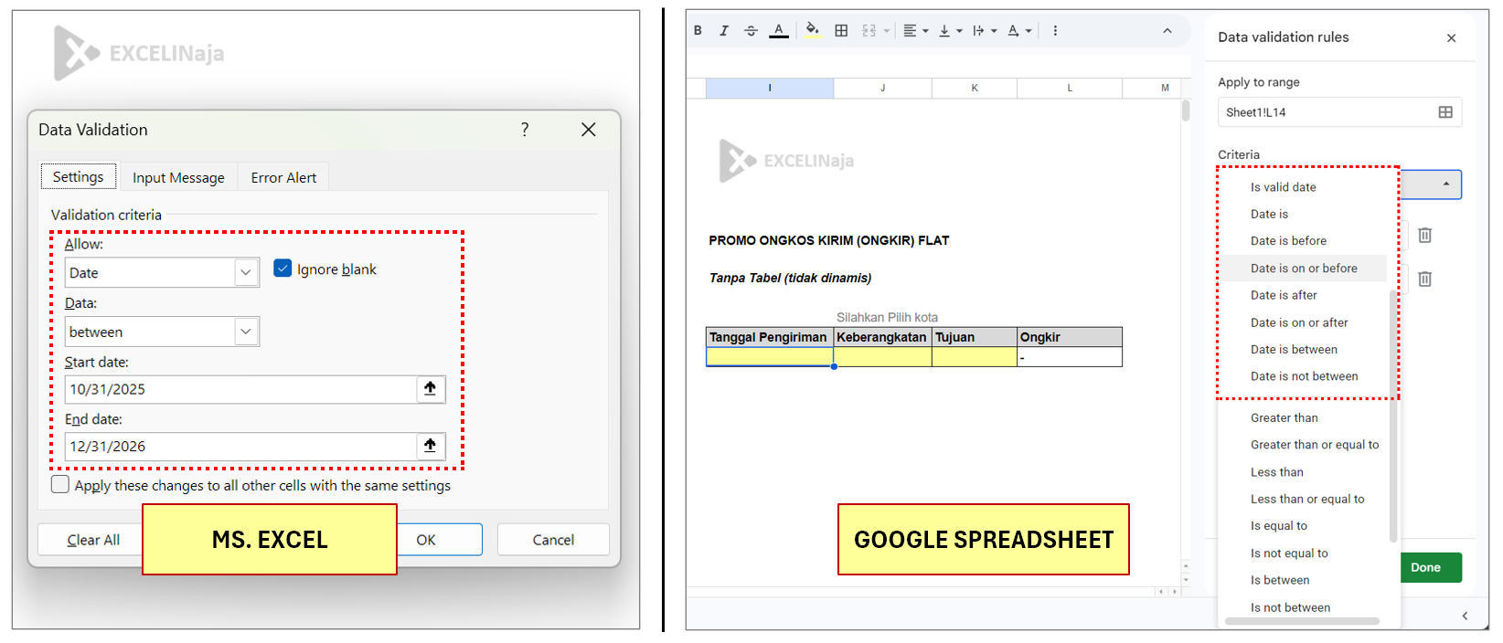Open the Borders tool
The width and height of the screenshot is (1503, 643).
pos(841,30)
